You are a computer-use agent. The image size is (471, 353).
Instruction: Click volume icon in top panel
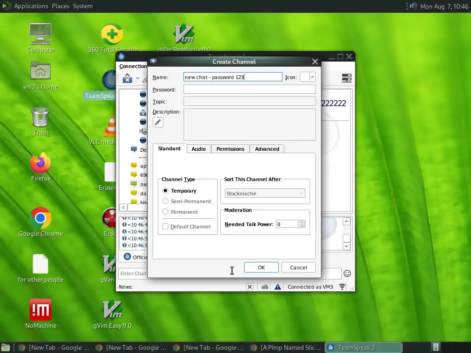click(413, 6)
